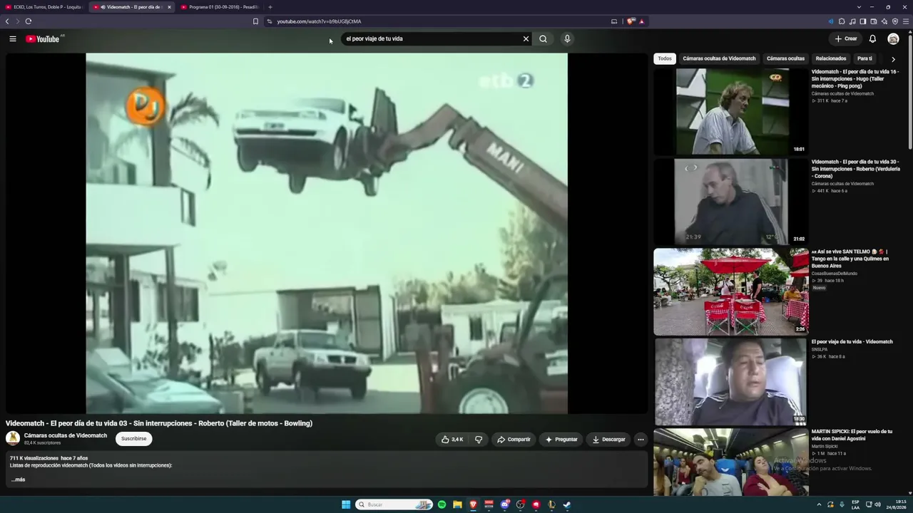Reload the page in the browser
The height and width of the screenshot is (513, 913).
coord(29,21)
